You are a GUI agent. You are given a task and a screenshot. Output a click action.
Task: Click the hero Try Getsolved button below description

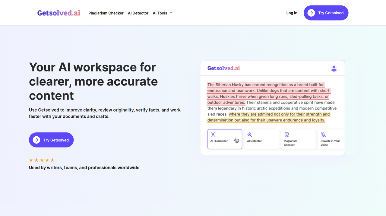[51, 140]
